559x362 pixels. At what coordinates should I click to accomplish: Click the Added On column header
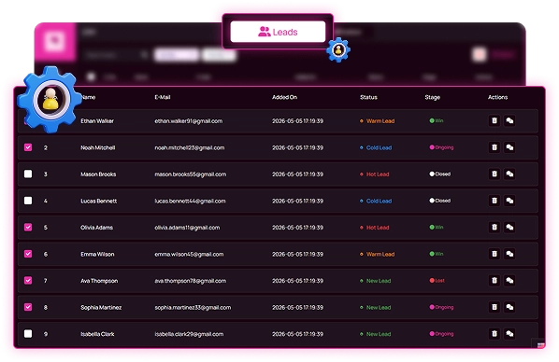pyautogui.click(x=284, y=97)
